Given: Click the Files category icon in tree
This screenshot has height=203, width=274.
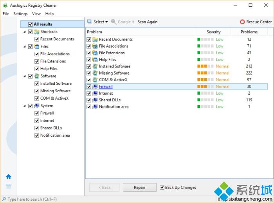Looking at the screenshot, I should [36, 46].
